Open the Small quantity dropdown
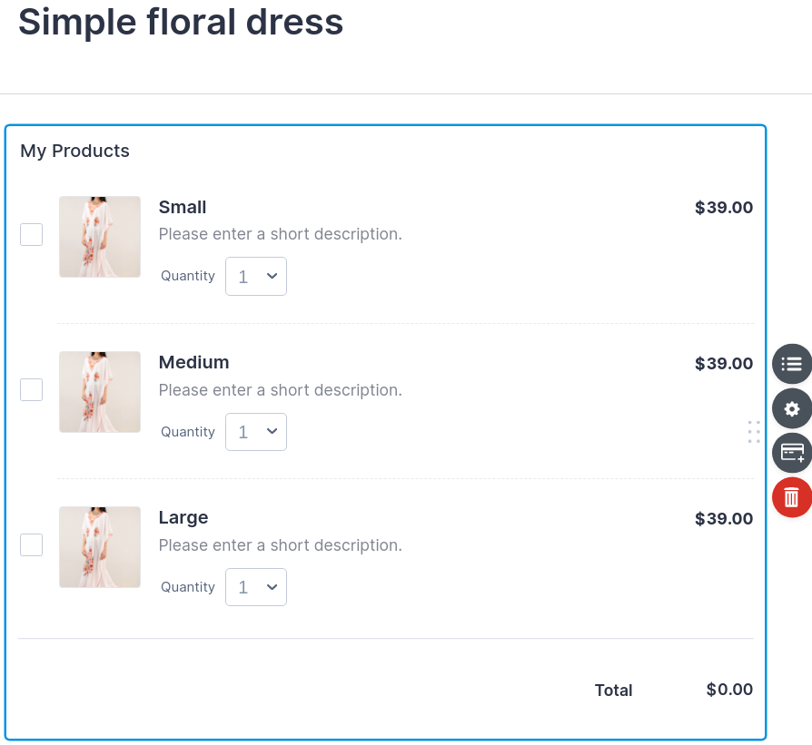The image size is (812, 745). (x=256, y=277)
